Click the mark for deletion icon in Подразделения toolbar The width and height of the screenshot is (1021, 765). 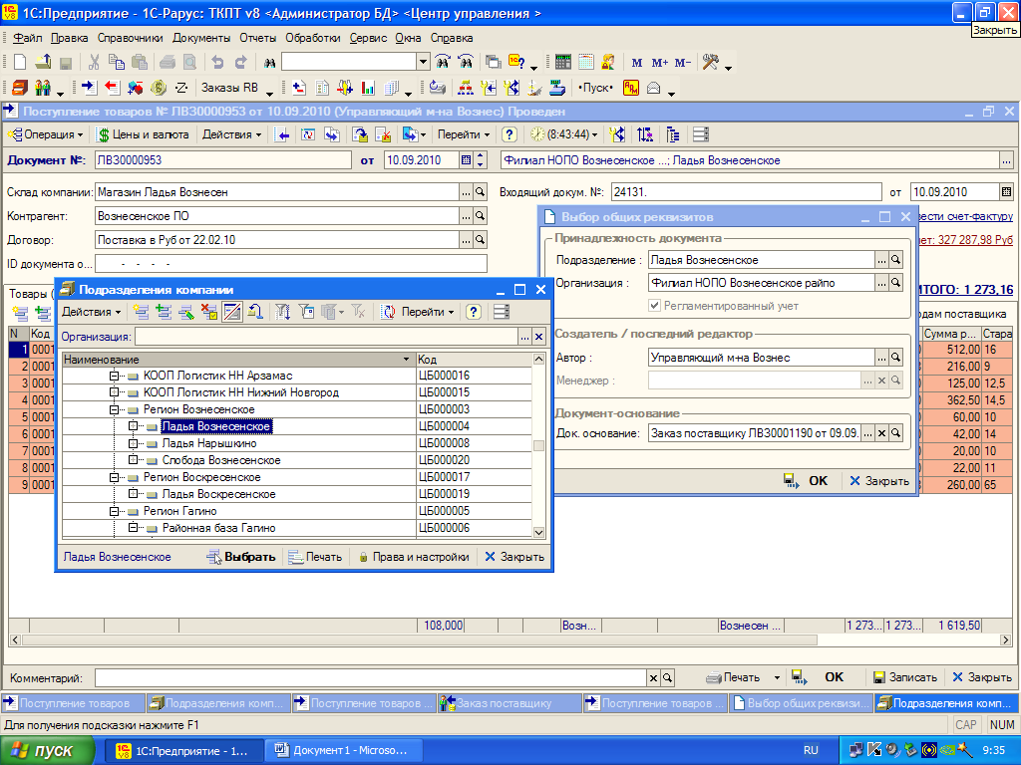pos(209,312)
